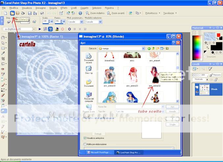Open the Views menu dropdown in Apri dialog
This screenshot has height=162, width=223.
point(162,49)
